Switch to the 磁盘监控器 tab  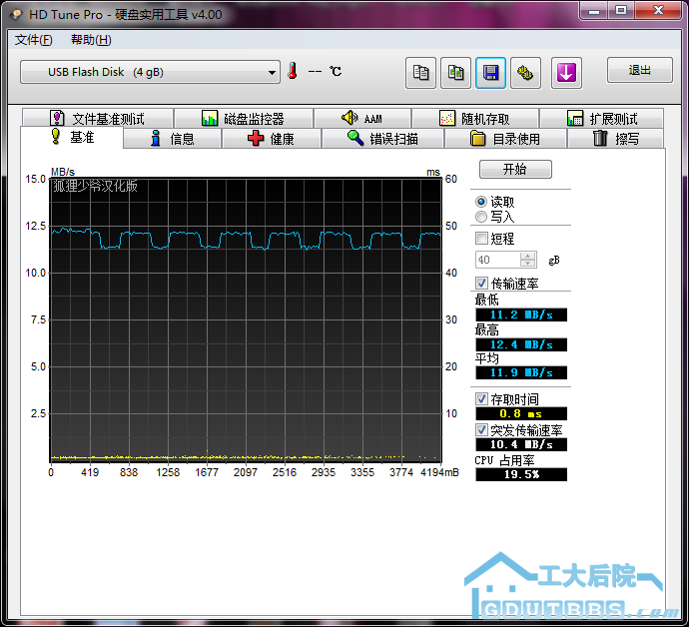(244, 118)
